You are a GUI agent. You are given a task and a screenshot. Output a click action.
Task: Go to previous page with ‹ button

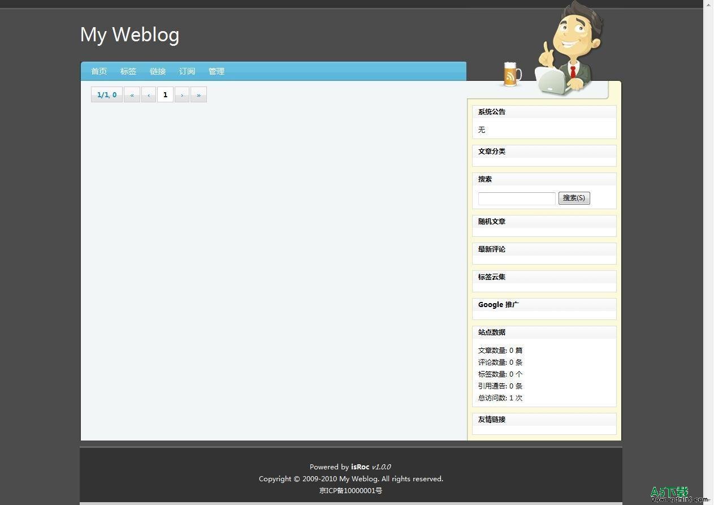point(149,94)
